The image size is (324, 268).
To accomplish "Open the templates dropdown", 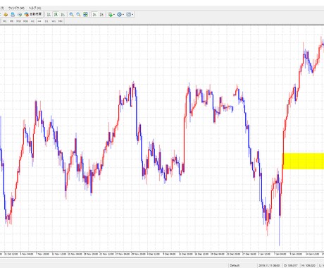I will (130, 15).
